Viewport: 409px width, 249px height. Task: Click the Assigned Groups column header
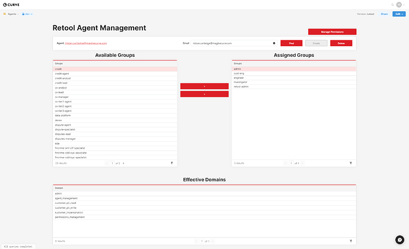294,63
